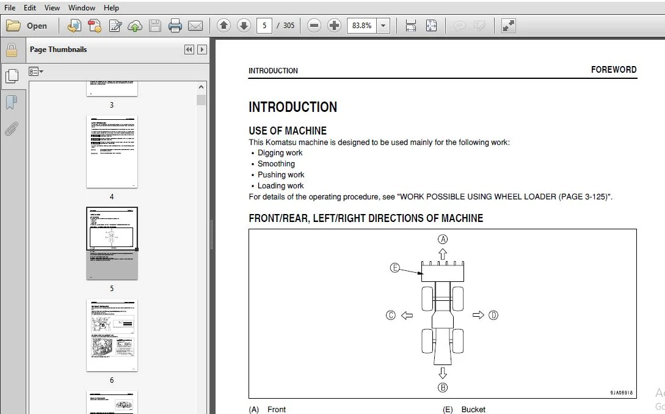Click the FOREWORD header text
665x414 pixels.
(x=614, y=70)
